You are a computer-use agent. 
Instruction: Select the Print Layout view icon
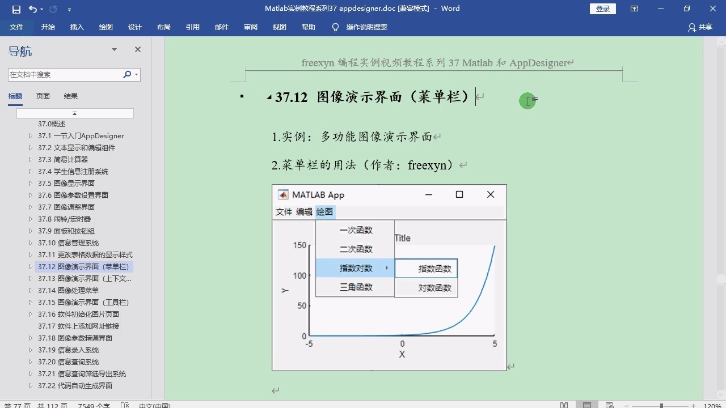(x=586, y=405)
